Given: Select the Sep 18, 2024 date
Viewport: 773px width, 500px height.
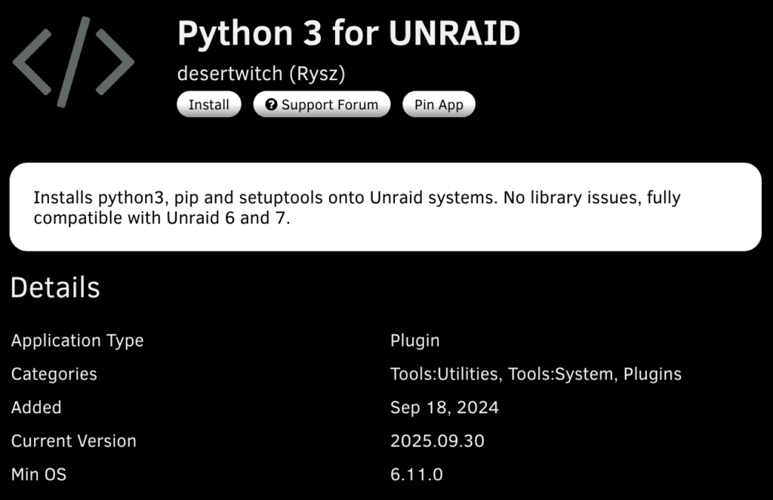Looking at the screenshot, I should tap(444, 408).
